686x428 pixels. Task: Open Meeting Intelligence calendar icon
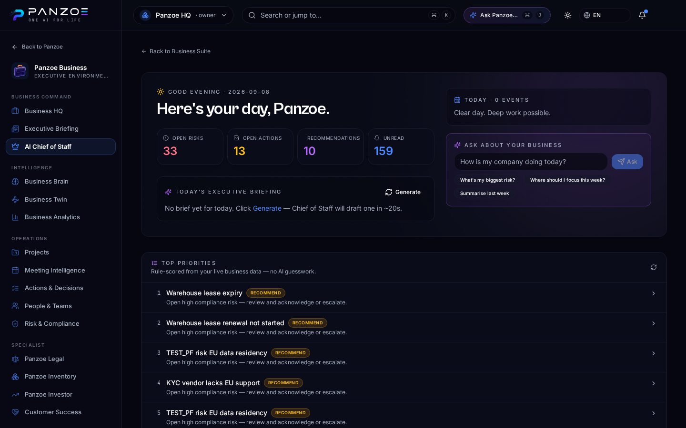click(x=15, y=270)
